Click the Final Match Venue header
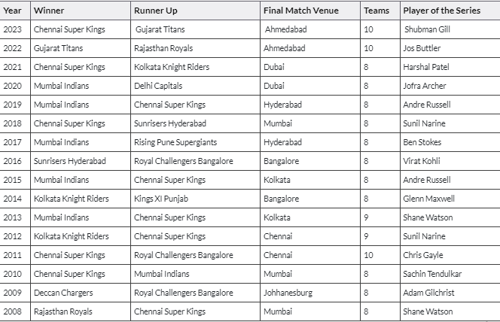The image size is (500, 322). click(301, 11)
